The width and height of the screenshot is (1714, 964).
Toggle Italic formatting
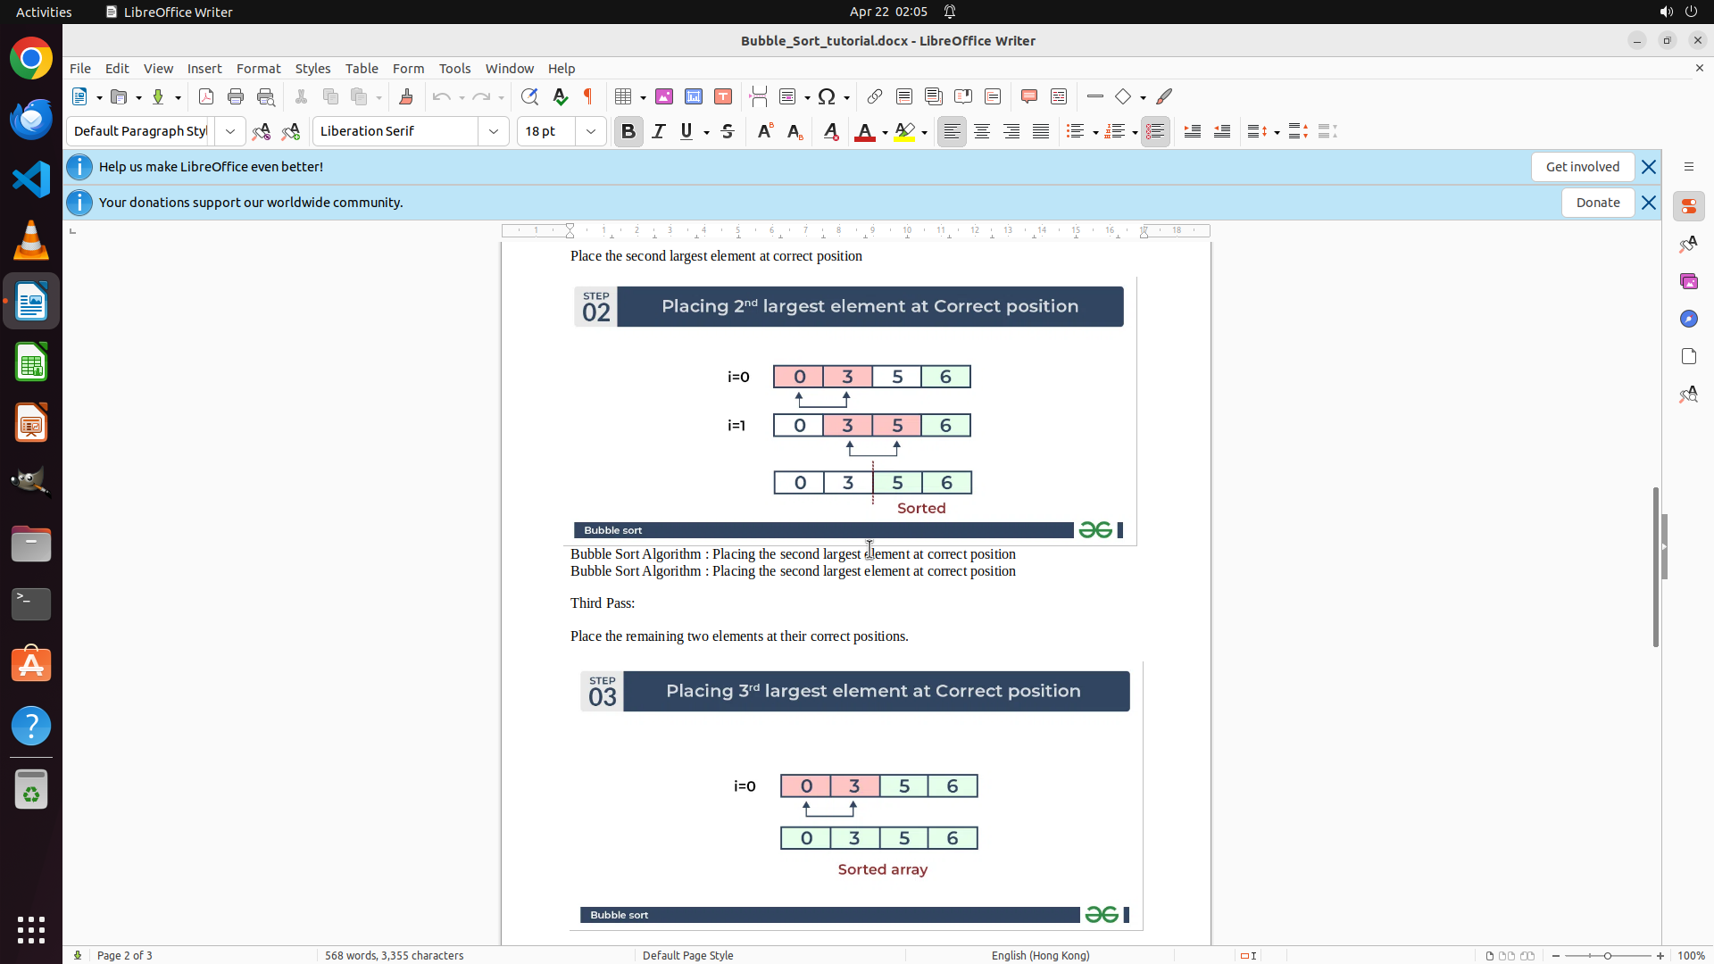659,131
